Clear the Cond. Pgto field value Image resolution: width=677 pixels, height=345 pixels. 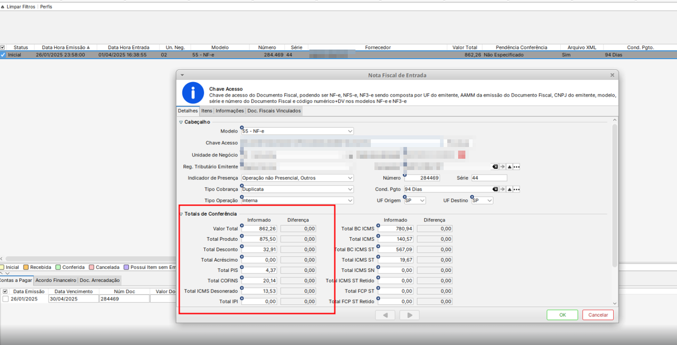pyautogui.click(x=495, y=190)
